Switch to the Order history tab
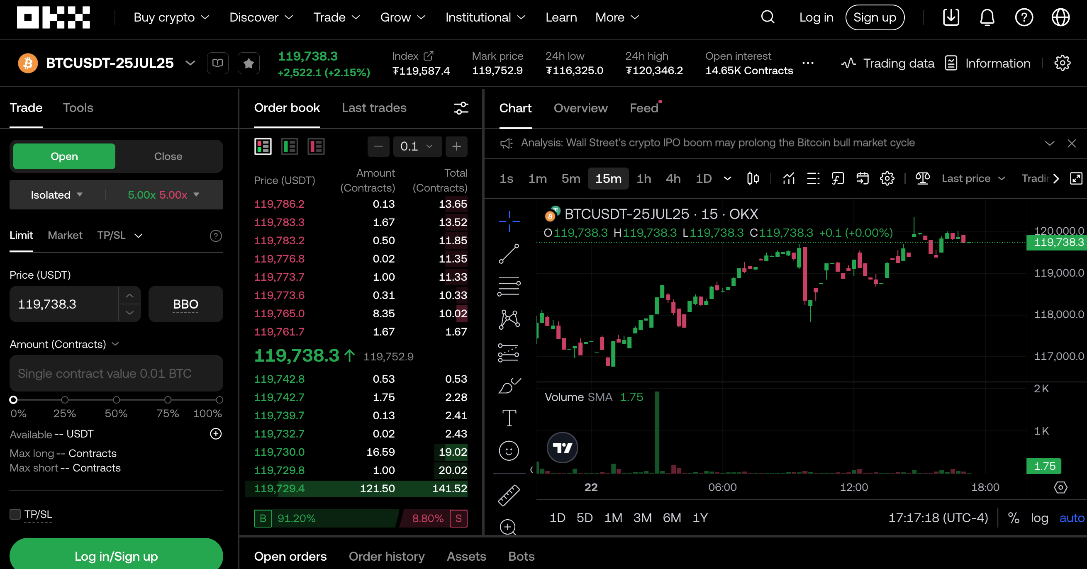Screen dimensions: 1087x569 (x=387, y=556)
